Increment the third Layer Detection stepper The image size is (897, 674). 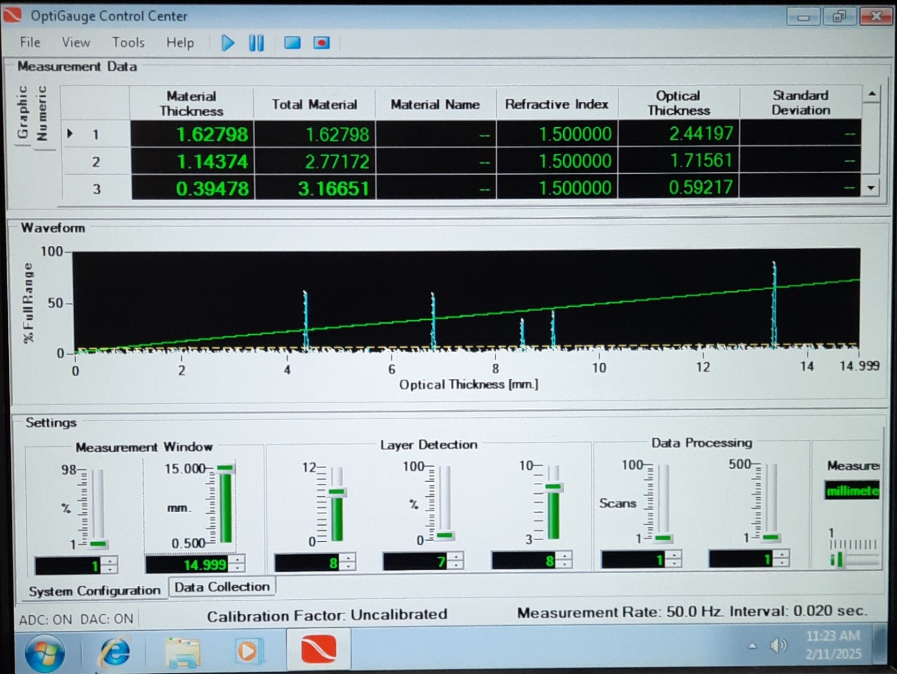[x=564, y=556]
